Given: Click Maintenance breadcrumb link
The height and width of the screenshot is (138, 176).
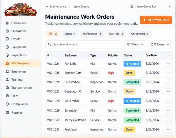Looking at the screenshot, I should coord(58,7).
